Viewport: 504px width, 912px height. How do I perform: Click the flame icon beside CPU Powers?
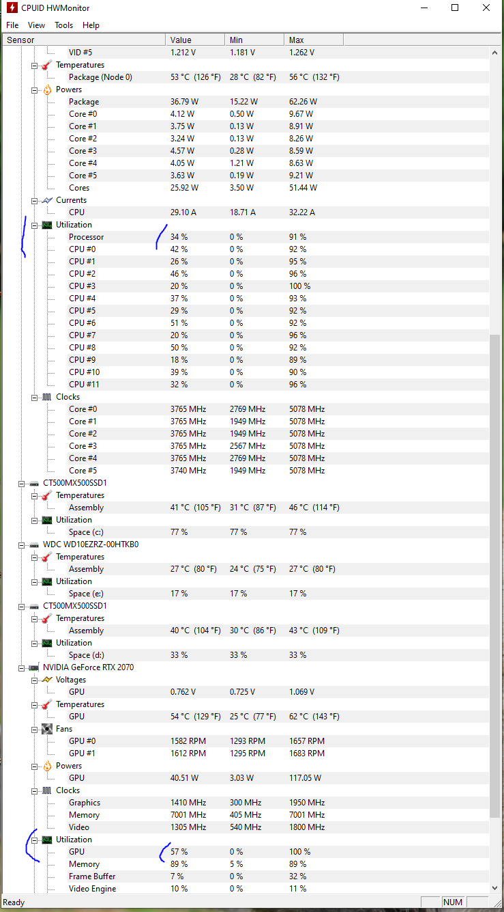coord(47,89)
